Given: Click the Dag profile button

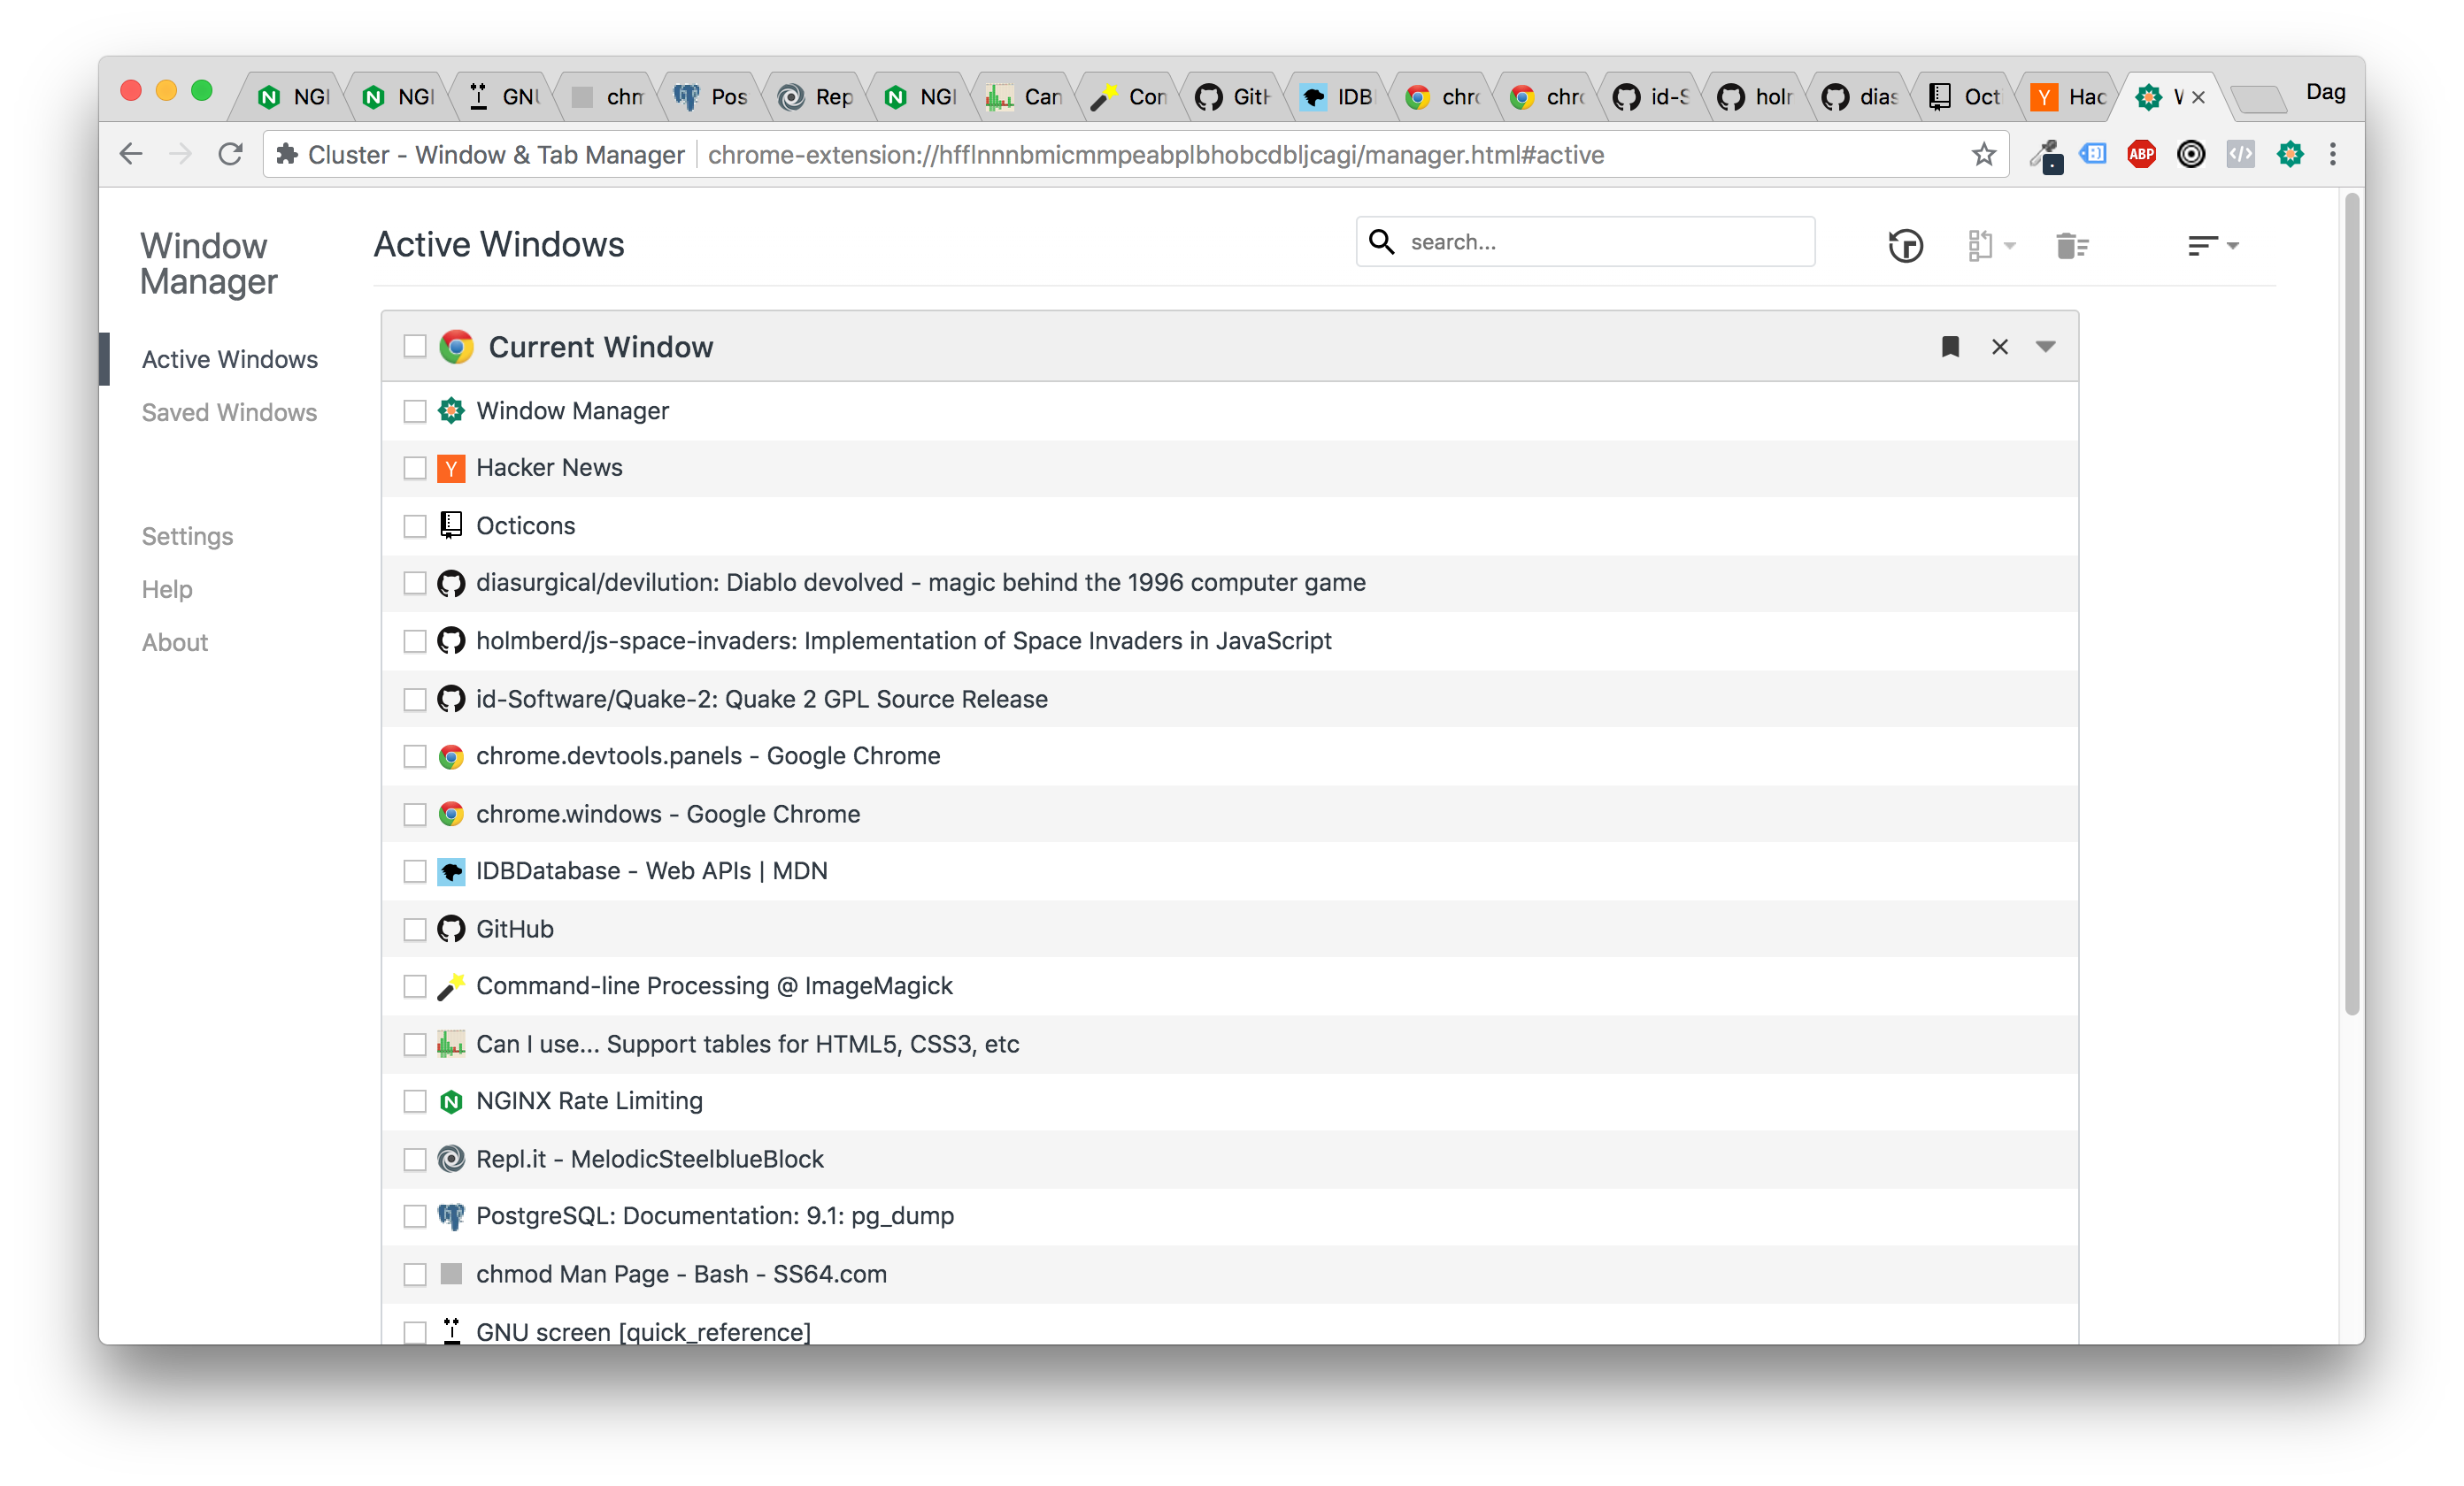Looking at the screenshot, I should (2325, 92).
